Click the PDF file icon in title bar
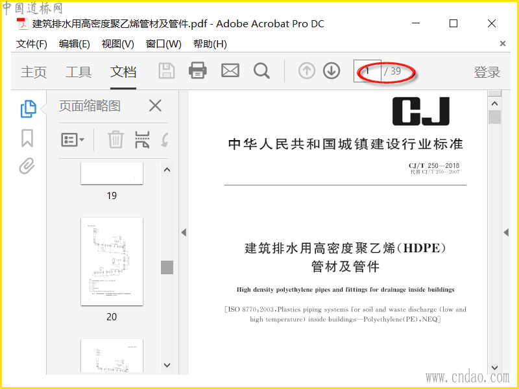Screen dimensions: 519x389 coord(22,24)
